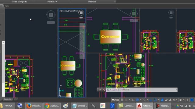This screenshot has height=109, width=195.
Task: Open new drawing tab plus button
Action: point(7,6)
